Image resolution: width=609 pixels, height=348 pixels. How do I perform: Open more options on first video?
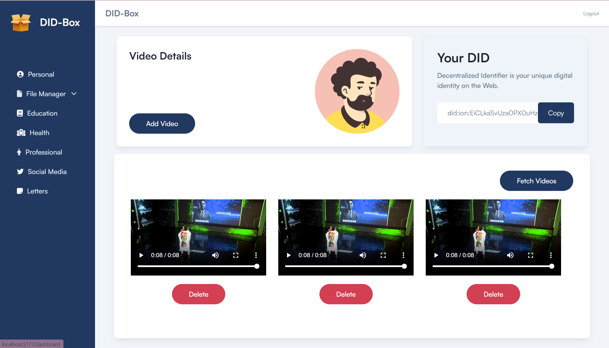[256, 255]
